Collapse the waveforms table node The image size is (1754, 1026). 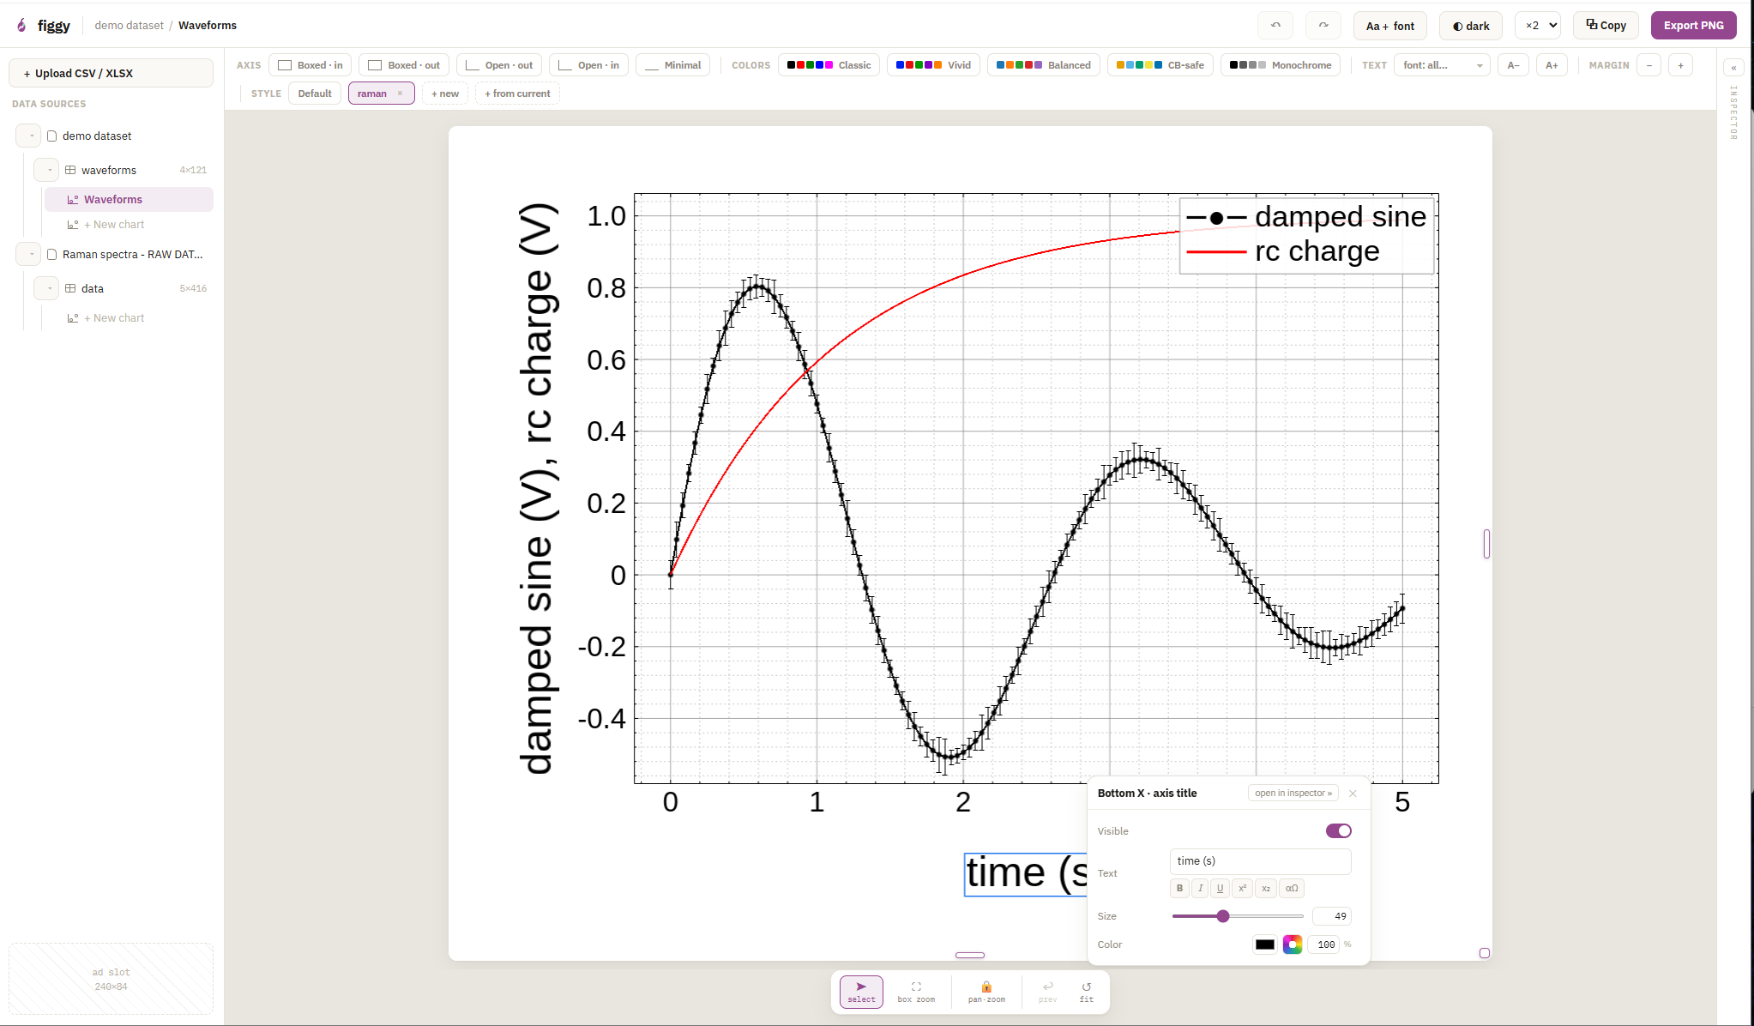click(46, 170)
